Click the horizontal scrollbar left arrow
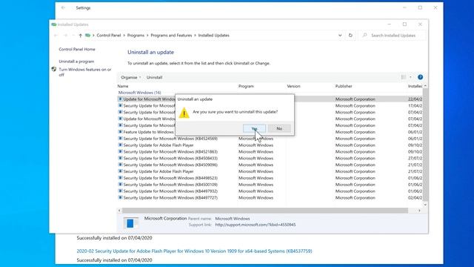Viewport: 474px width, 267px height. coord(119,211)
